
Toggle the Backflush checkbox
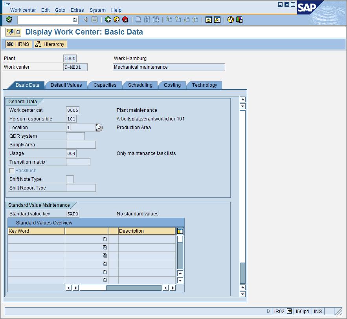point(12,171)
